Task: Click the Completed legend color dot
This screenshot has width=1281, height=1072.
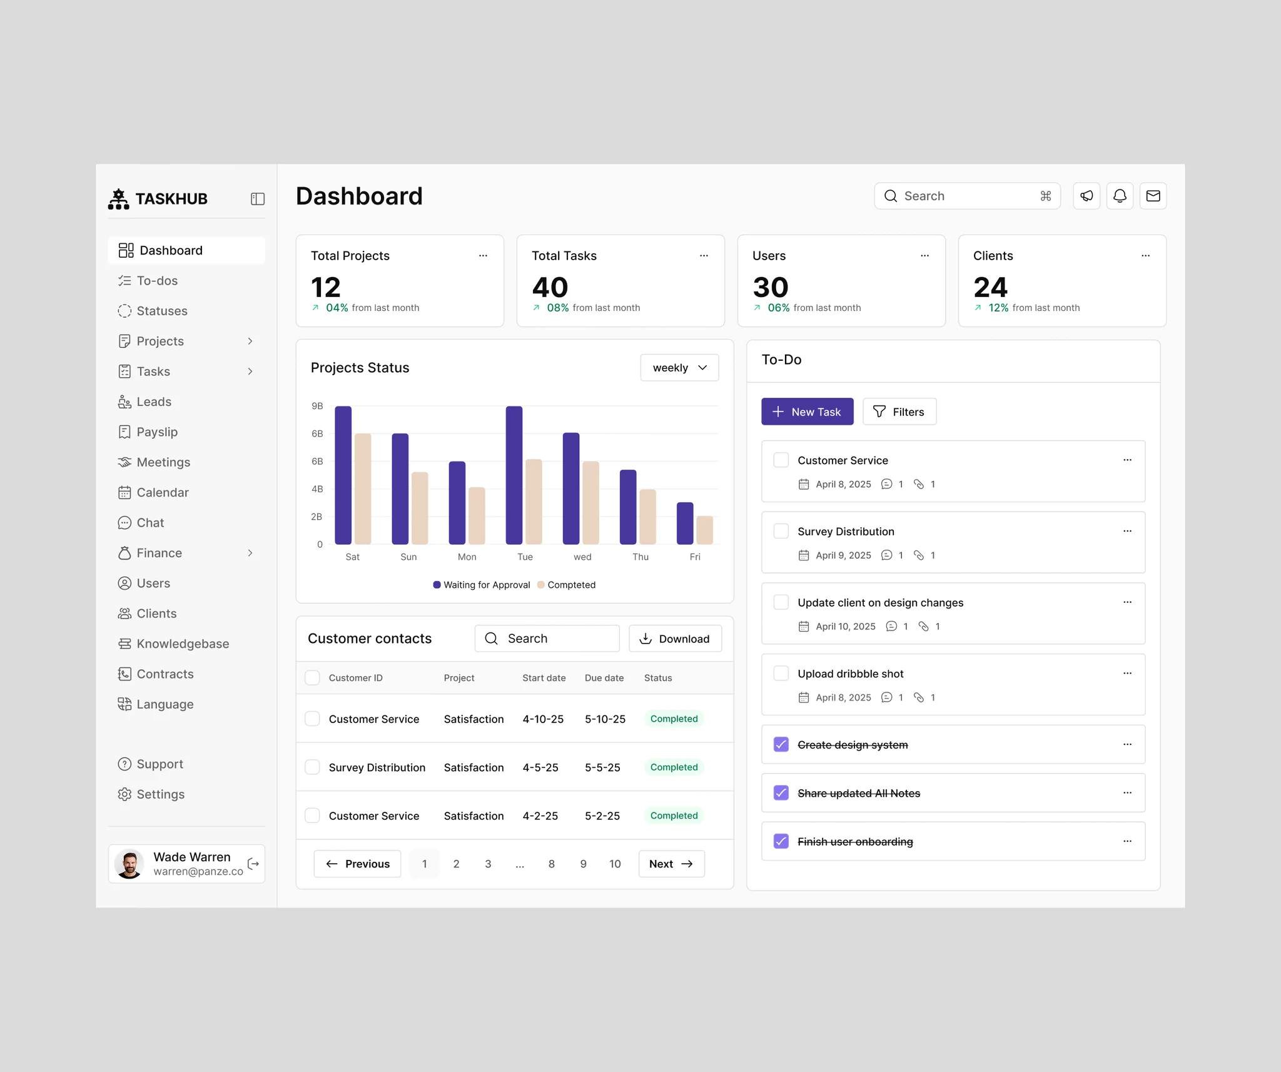Action: click(x=541, y=585)
